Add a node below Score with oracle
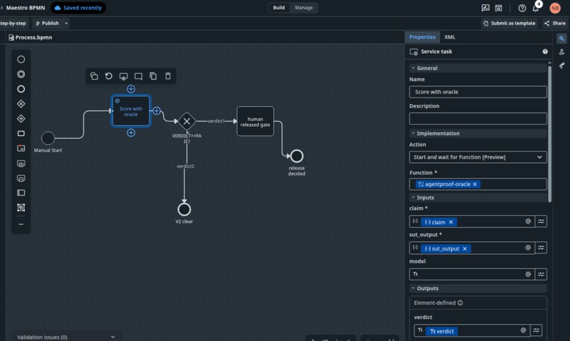The width and height of the screenshot is (570, 341). (131, 133)
